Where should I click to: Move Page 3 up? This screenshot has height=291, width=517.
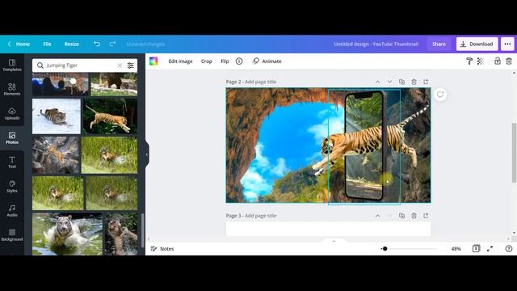tap(377, 216)
